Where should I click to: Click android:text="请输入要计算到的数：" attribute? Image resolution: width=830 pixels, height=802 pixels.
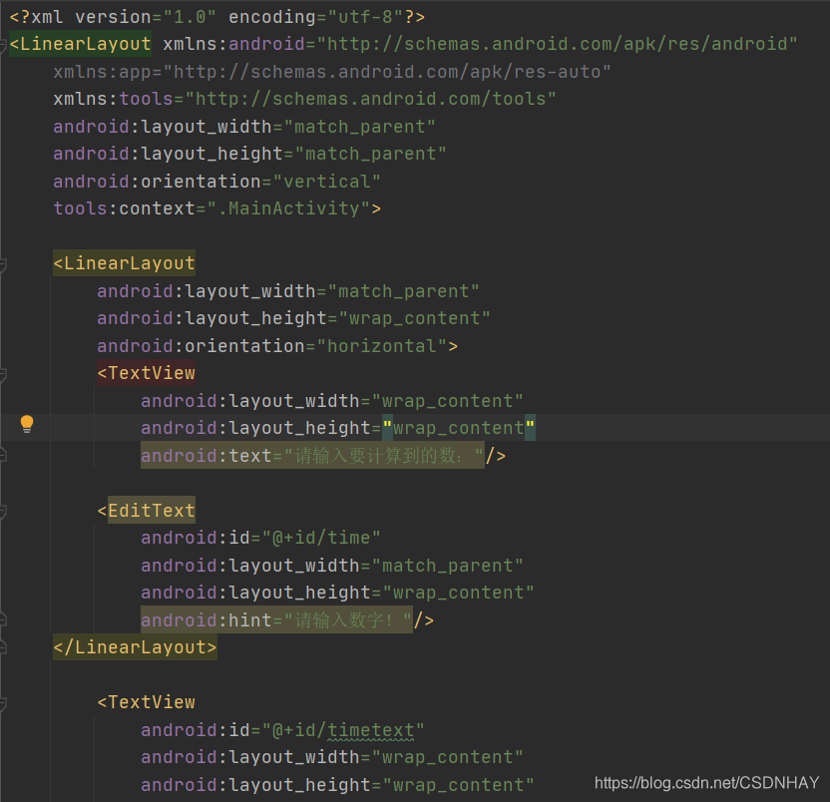312,455
